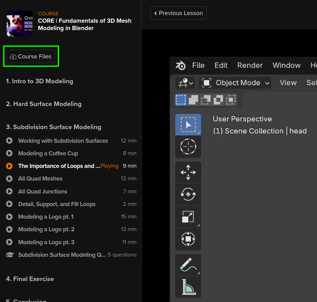Image resolution: width=317 pixels, height=302 pixels.
Task: Click play icon for Modeling a Logo pt. 1
Action: (9, 217)
